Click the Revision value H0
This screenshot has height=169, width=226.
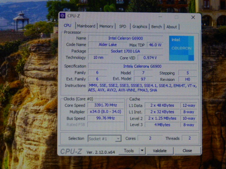pyautogui.click(x=188, y=79)
